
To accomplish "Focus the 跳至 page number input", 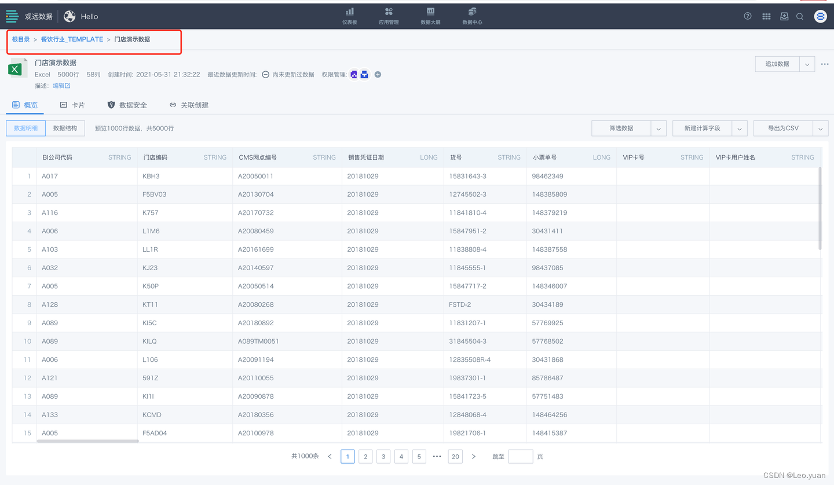I will coord(521,457).
